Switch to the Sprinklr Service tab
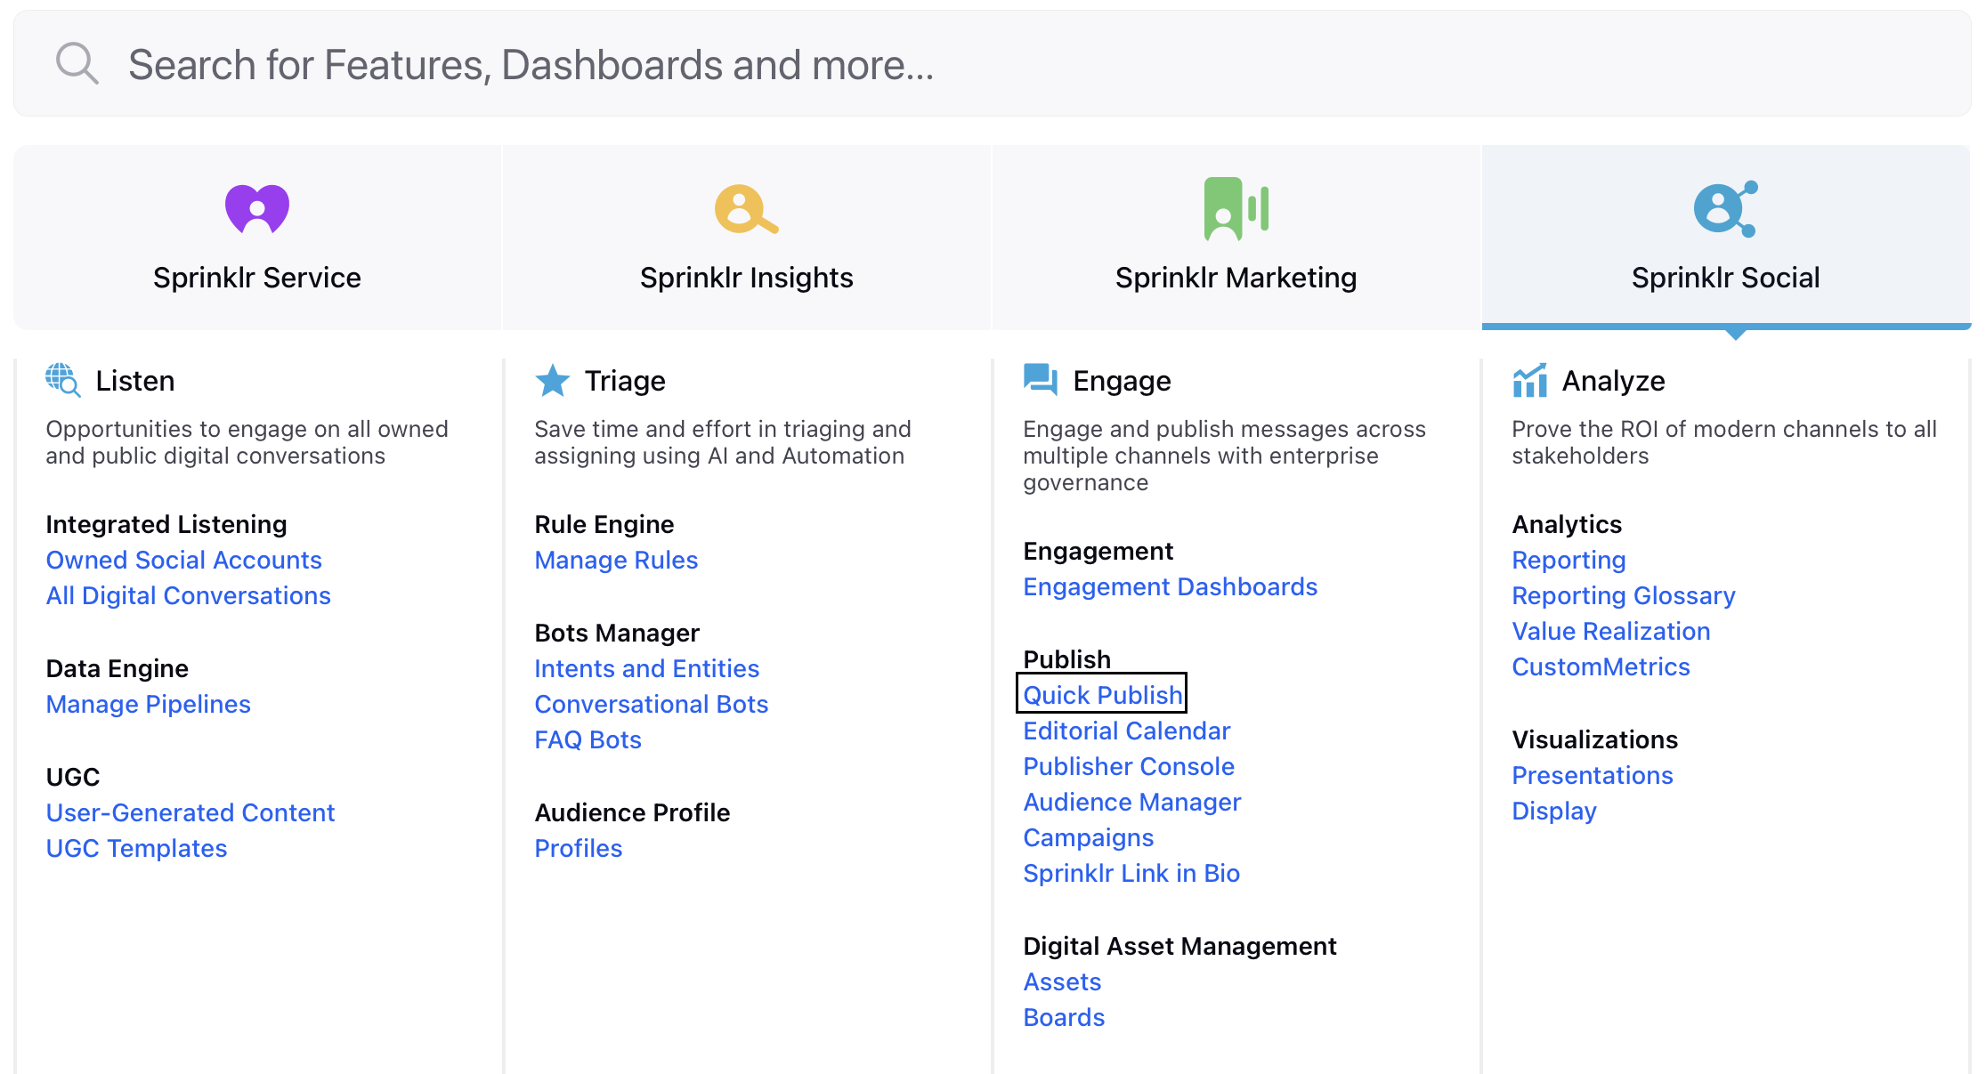Viewport: 1986px width, 1074px height. (257, 238)
